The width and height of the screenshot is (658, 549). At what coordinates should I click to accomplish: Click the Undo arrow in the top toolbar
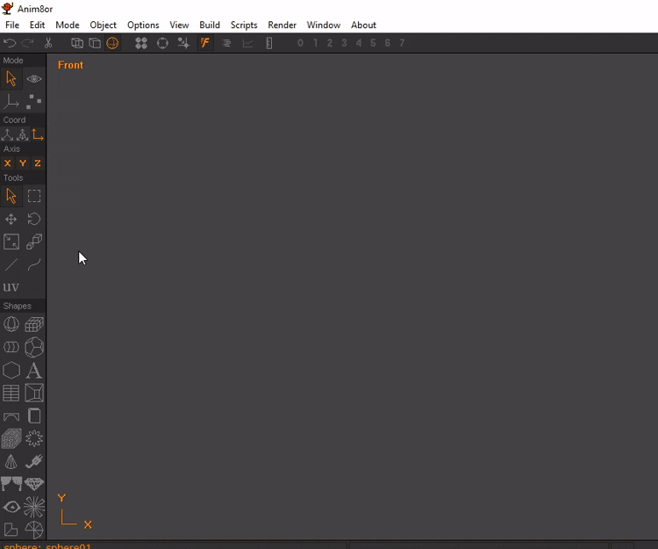(x=10, y=43)
